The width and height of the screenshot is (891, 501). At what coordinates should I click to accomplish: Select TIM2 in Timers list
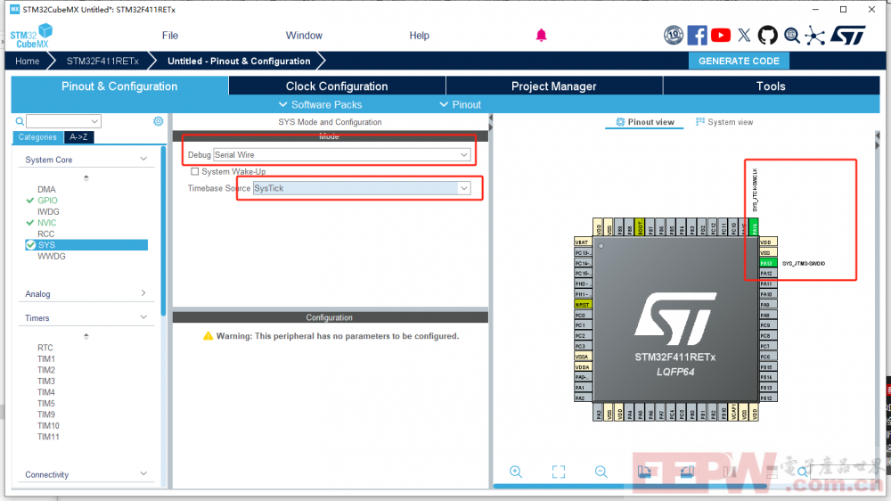46,370
